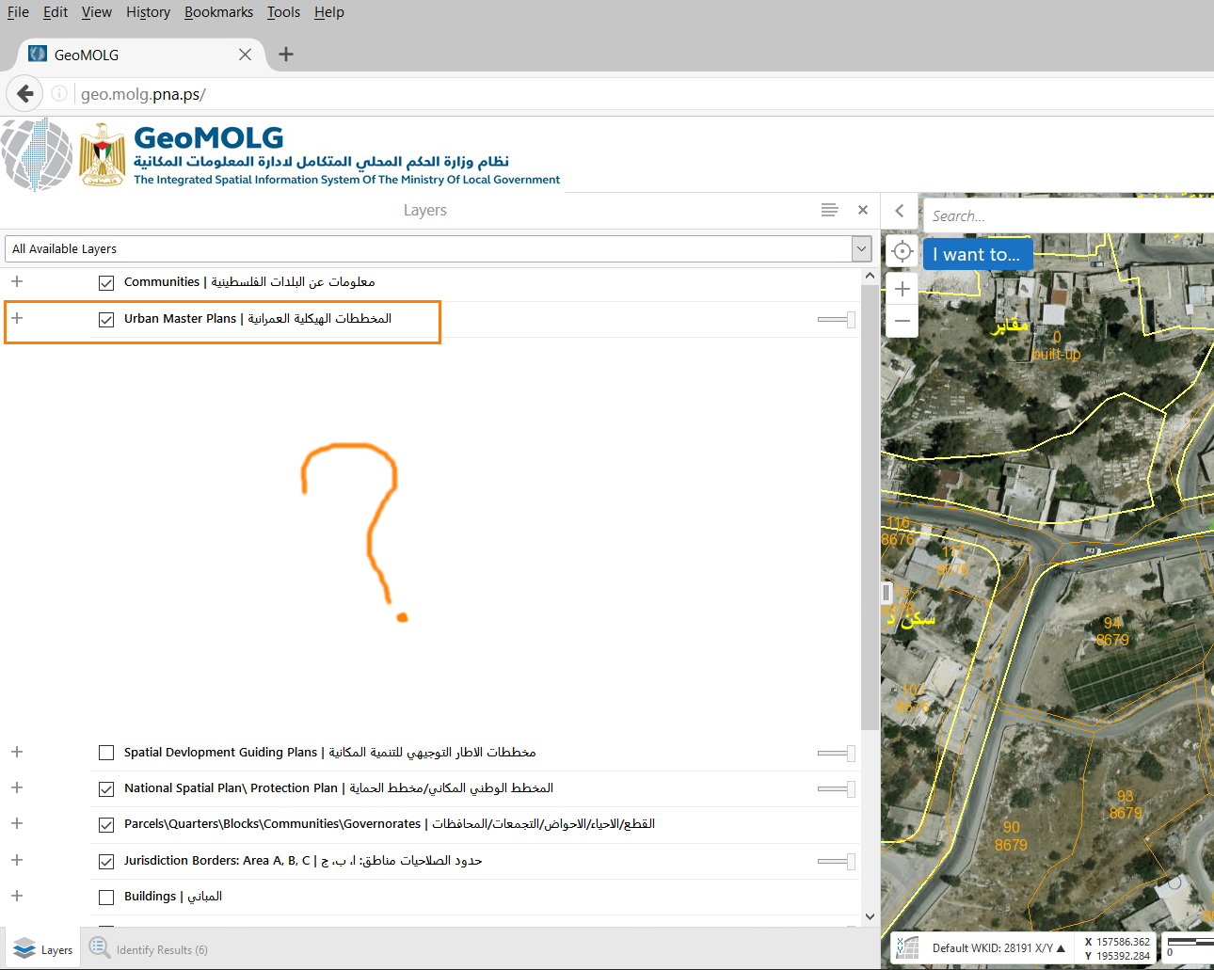Open the Bookmarks menu
Screen dimensions: 1214x970
(218, 12)
